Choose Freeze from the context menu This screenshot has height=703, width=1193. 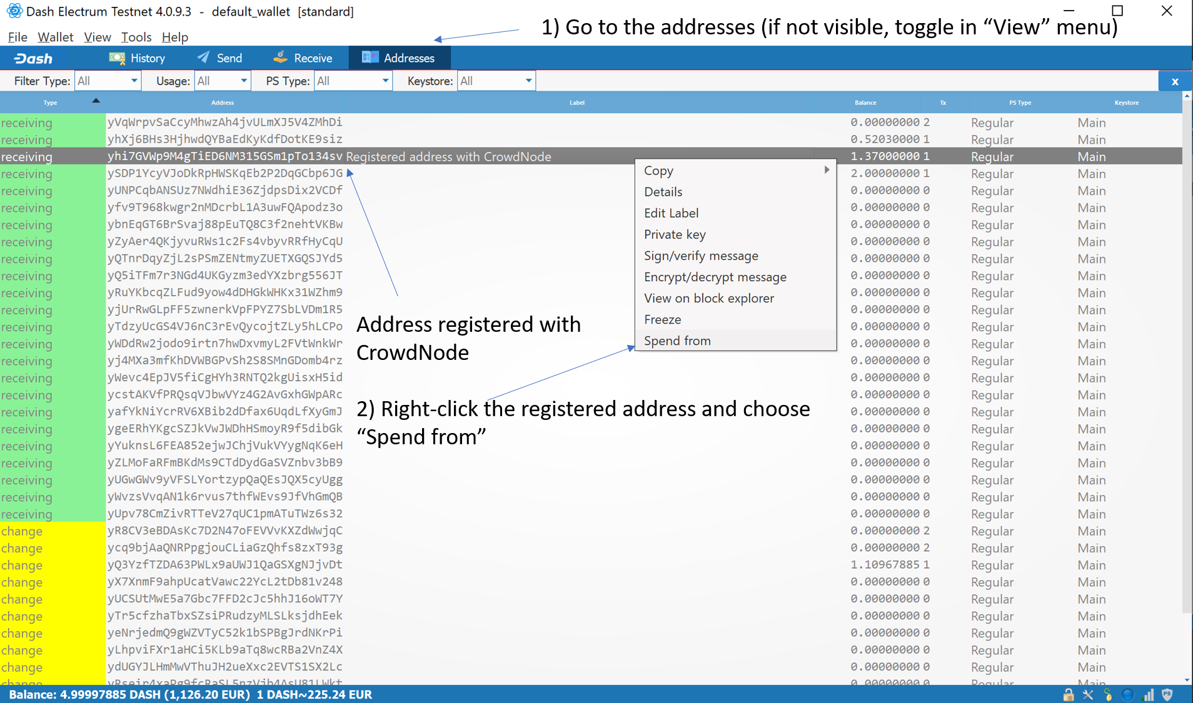click(736, 319)
